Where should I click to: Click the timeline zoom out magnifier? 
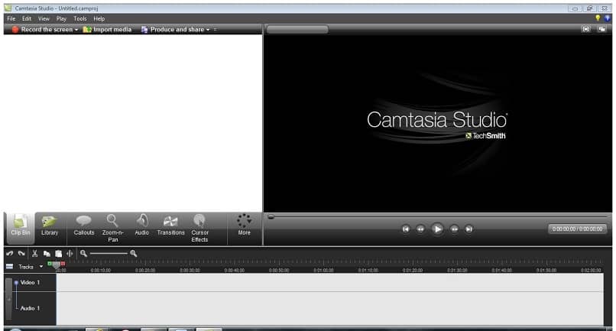point(83,254)
